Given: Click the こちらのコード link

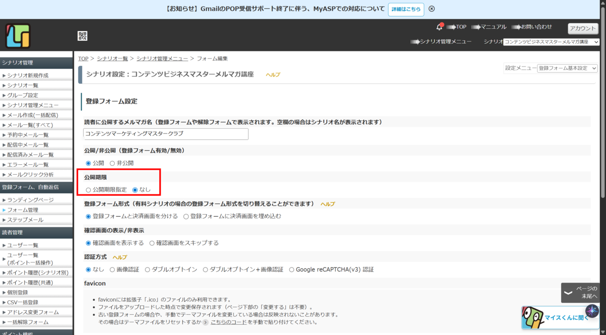Looking at the screenshot, I should tap(229, 322).
